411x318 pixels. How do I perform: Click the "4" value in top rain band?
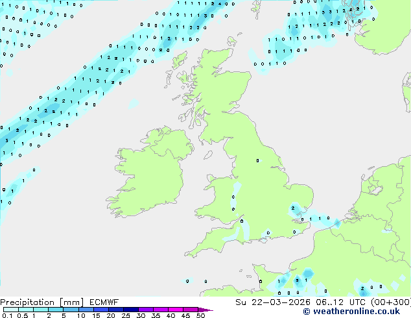tap(219, 4)
